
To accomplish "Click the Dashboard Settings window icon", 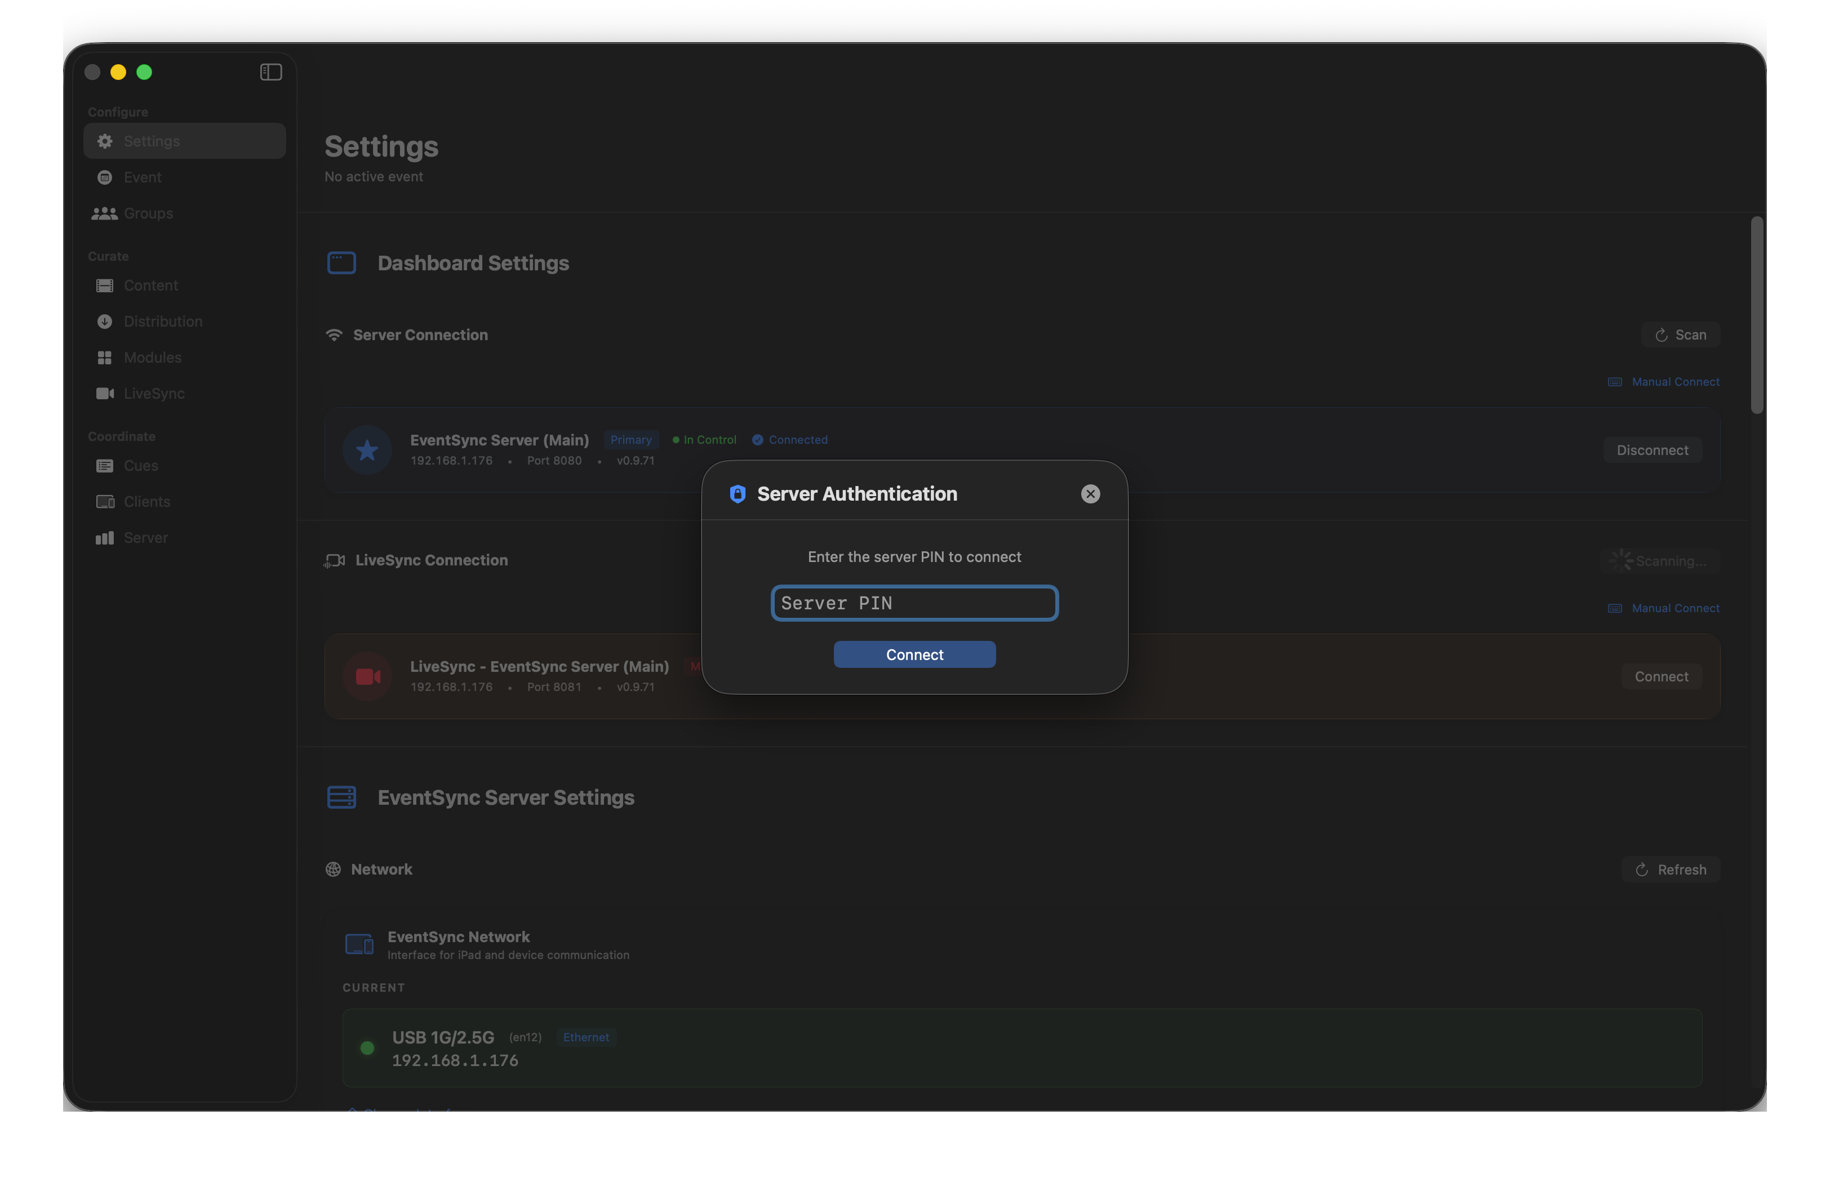I will (x=341, y=263).
